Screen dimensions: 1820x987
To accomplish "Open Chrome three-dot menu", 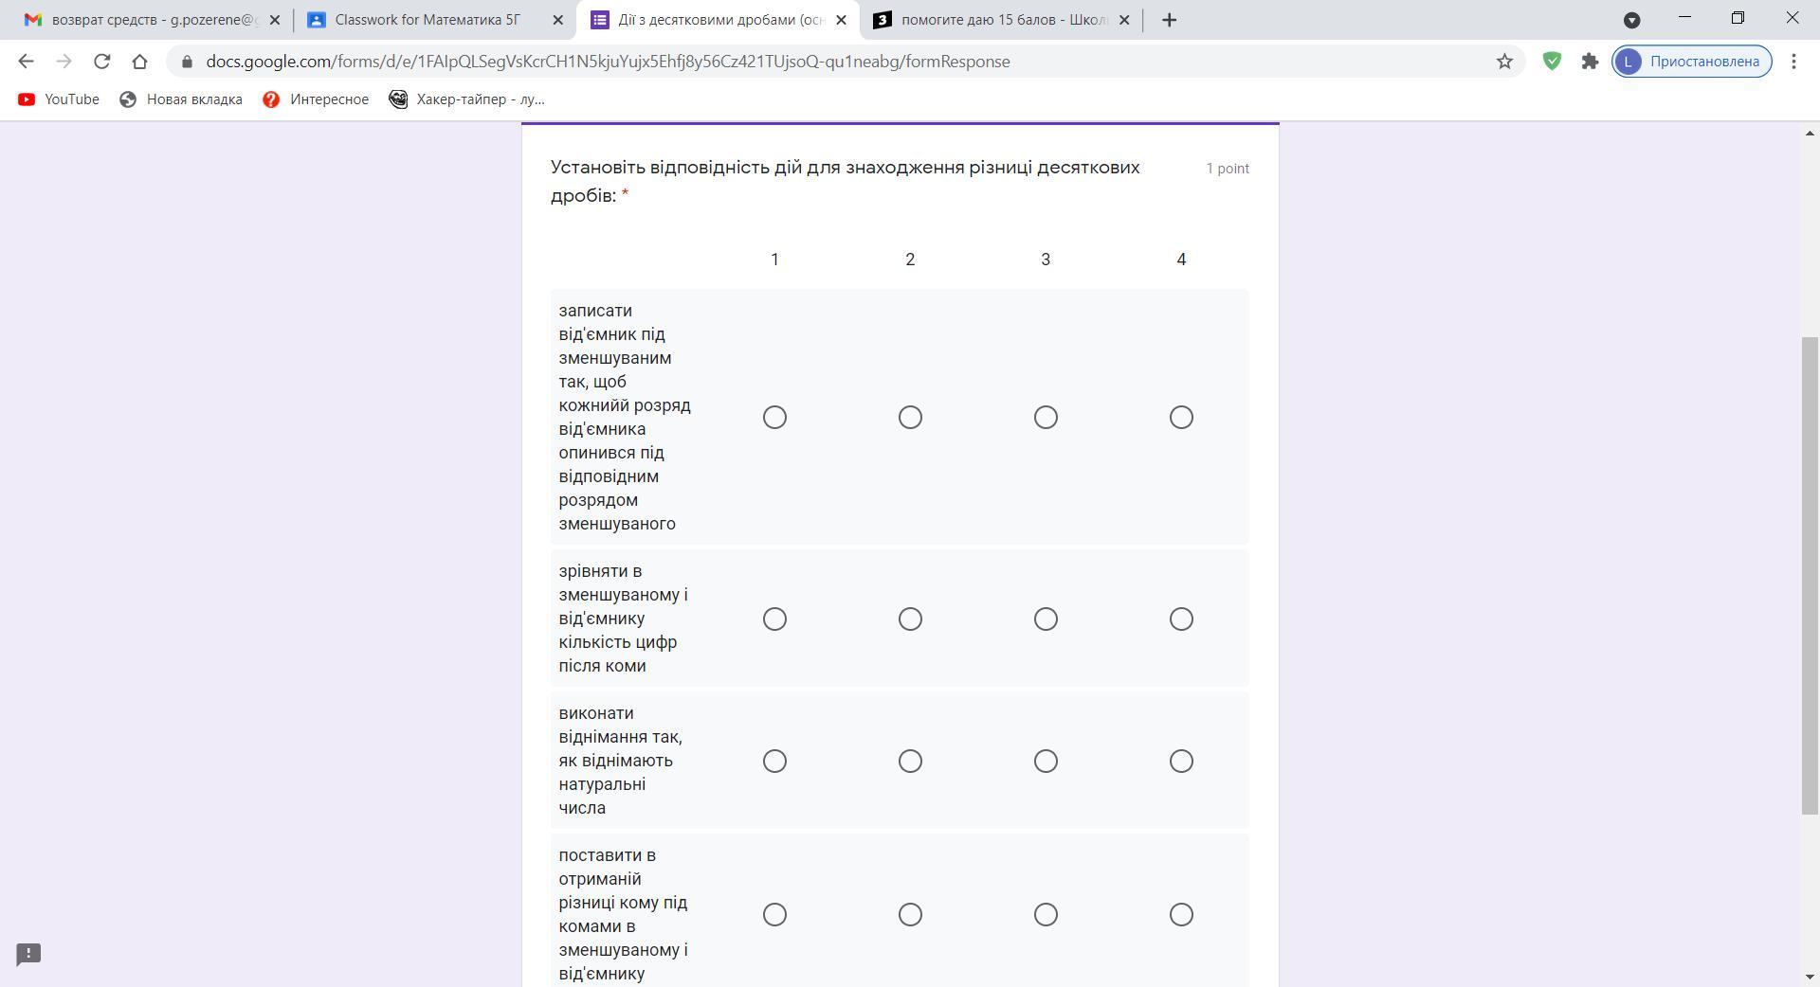I will coord(1793,62).
